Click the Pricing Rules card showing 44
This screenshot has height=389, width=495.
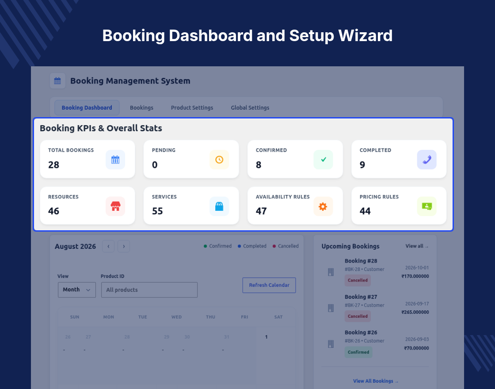coord(399,206)
